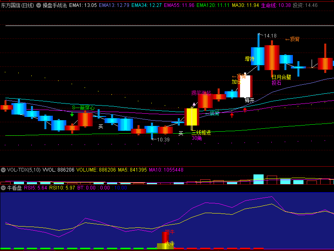Click the BT: 0.00 readout
This screenshot has width=334, height=251.
tap(87, 188)
